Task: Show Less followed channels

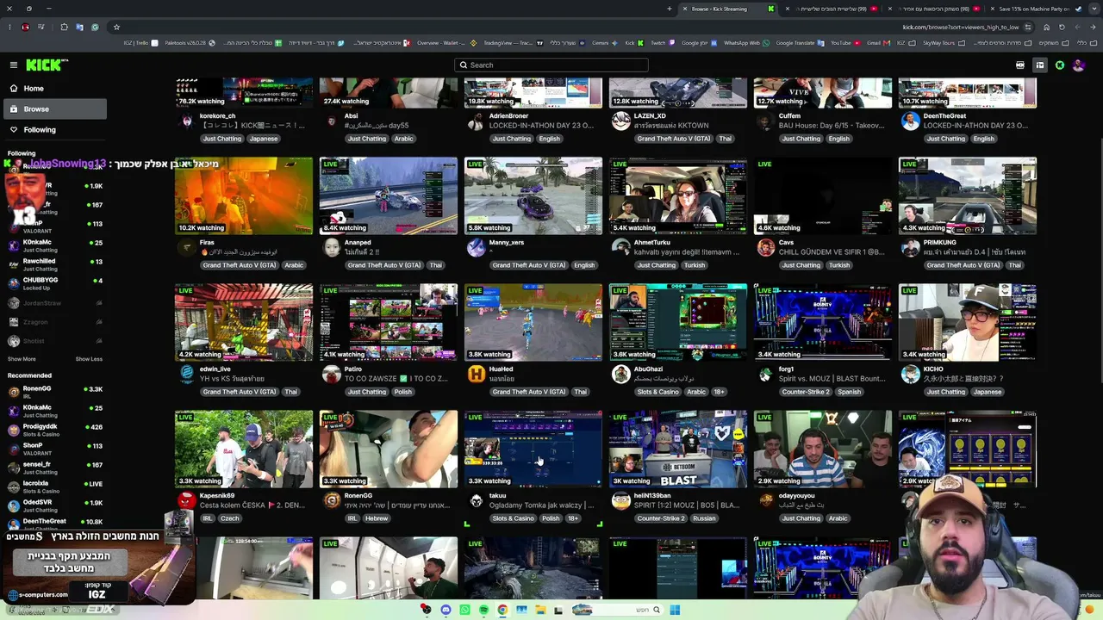Action: pyautogui.click(x=89, y=359)
